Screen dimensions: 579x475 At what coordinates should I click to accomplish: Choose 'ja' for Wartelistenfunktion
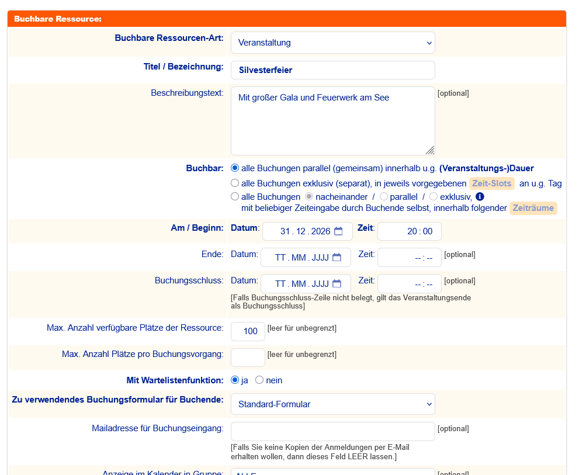pyautogui.click(x=235, y=380)
